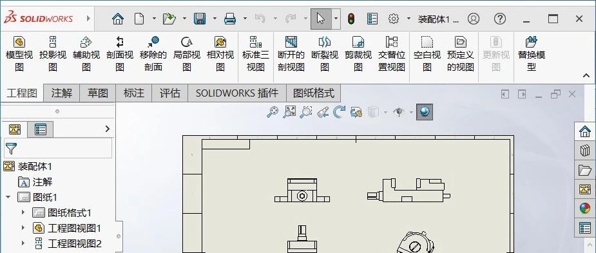Screen dimensions: 596x253
Task: Expand the 图纸格式1 tree node
Action: tap(23, 212)
